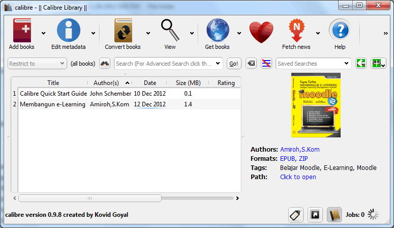The image size is (394, 228).
Task: Click the '10 Dec 2012' date cell
Action: 150,94
